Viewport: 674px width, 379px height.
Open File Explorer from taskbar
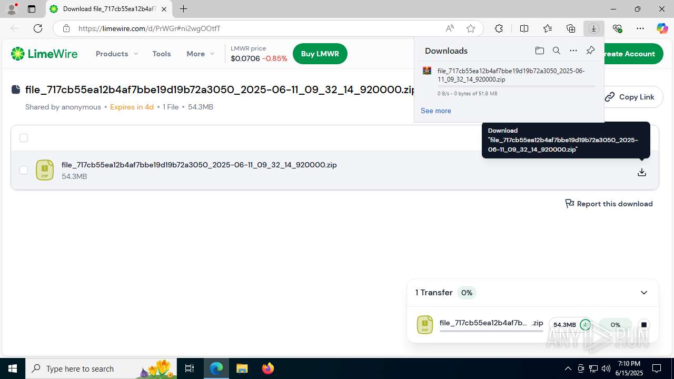coord(242,368)
